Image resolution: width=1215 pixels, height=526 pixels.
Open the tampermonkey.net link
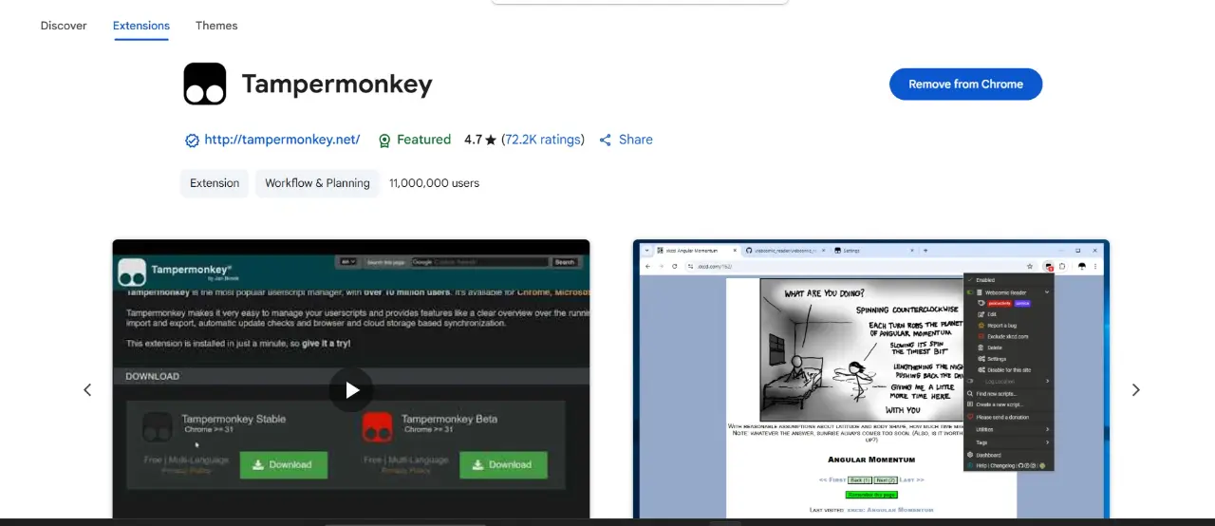point(282,140)
